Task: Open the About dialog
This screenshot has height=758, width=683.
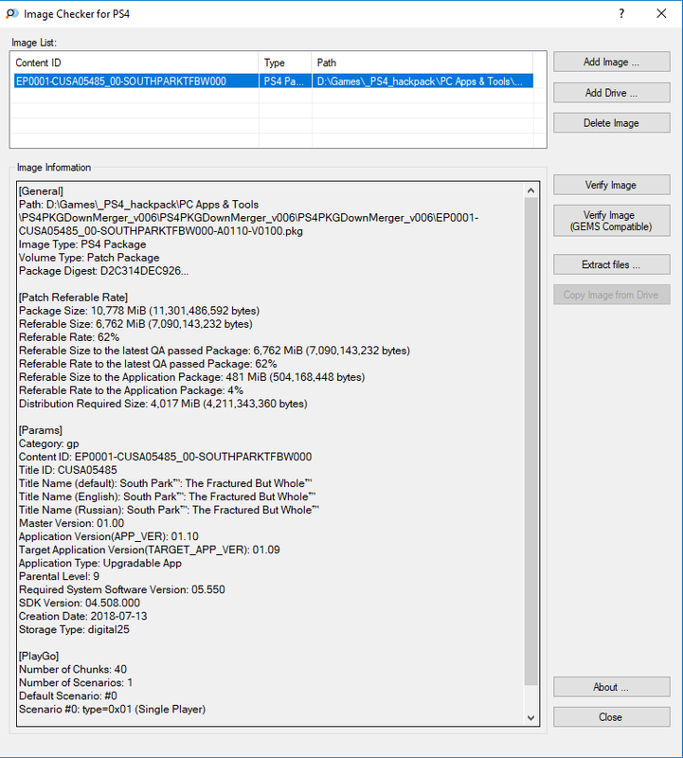Action: pos(611,687)
